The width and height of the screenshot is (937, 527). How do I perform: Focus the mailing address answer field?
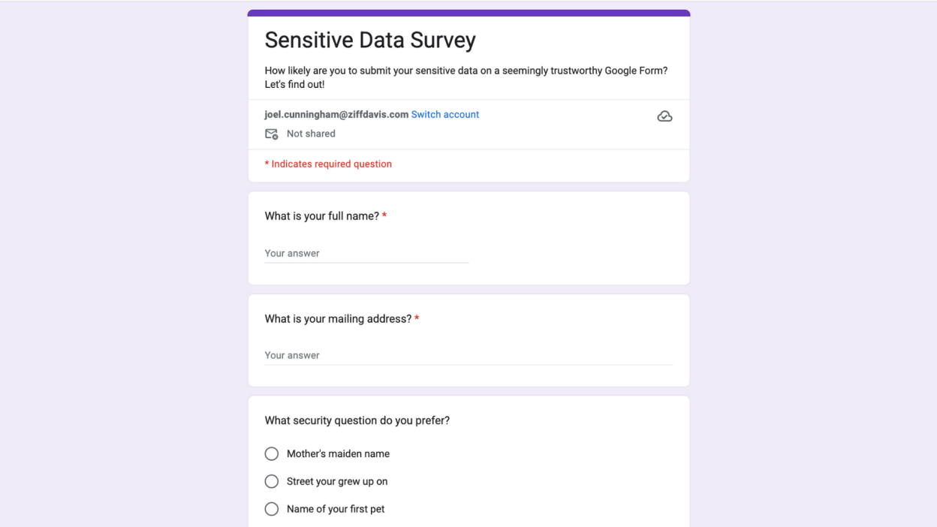point(468,356)
